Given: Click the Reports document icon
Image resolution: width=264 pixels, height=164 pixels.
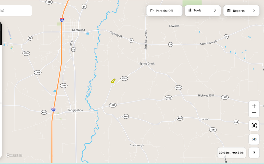Looking at the screenshot, I should pos(229,11).
